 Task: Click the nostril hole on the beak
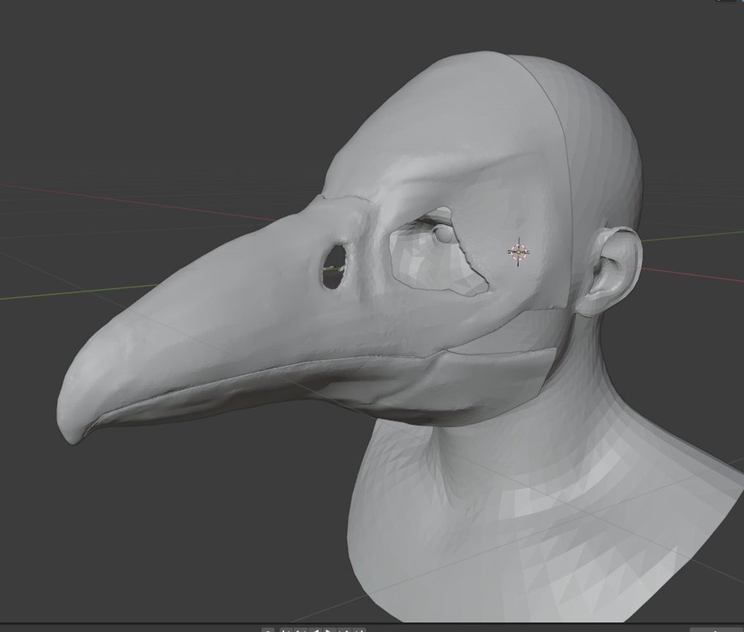(x=335, y=266)
